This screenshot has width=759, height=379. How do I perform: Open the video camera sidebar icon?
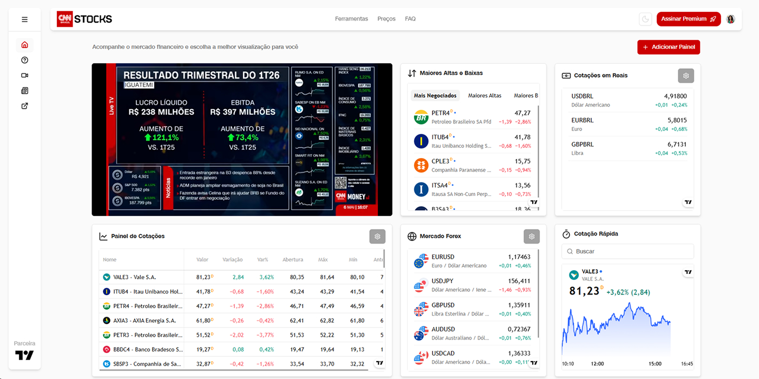pyautogui.click(x=24, y=75)
